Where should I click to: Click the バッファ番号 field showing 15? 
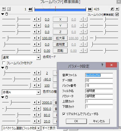tap(99, 86)
